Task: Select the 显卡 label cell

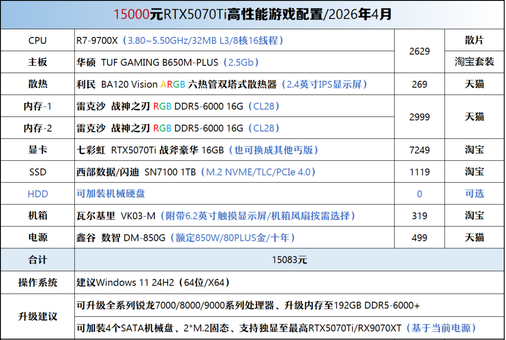Action: (x=37, y=150)
